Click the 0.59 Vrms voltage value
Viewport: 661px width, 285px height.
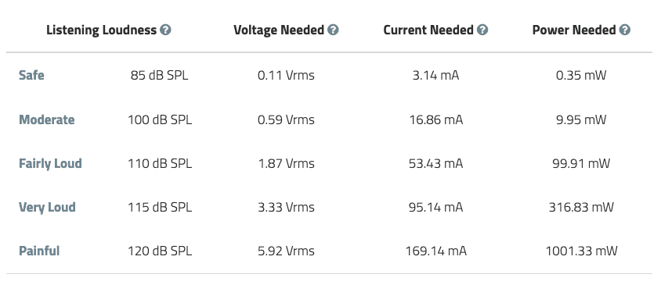point(286,119)
